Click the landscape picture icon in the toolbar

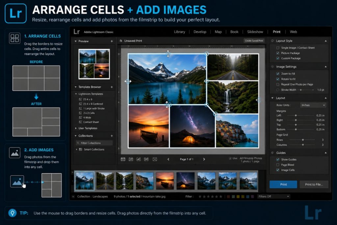coord(139,159)
